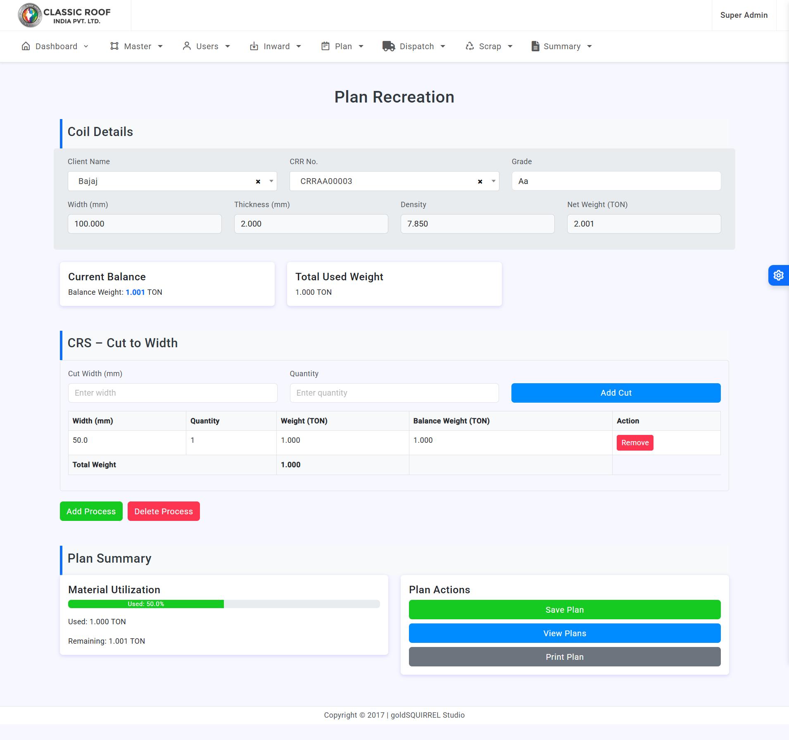Click the Classic Roof company logo

64,15
